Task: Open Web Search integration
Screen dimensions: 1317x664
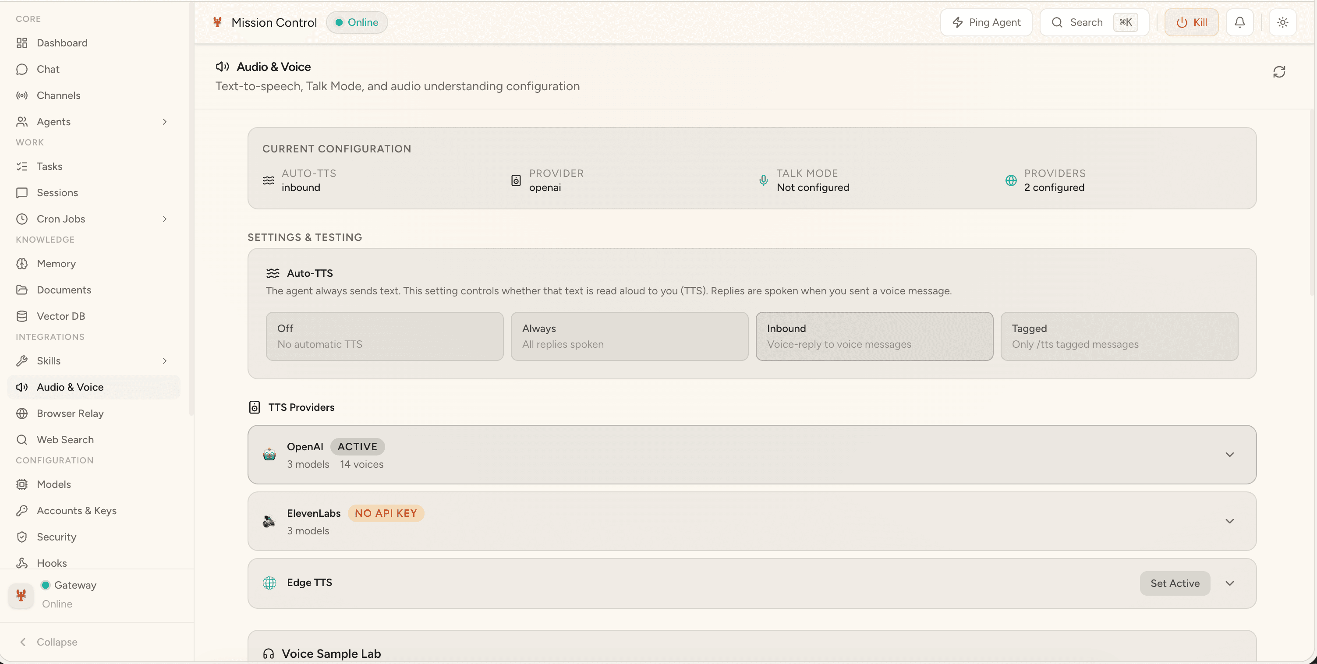Action: click(65, 439)
